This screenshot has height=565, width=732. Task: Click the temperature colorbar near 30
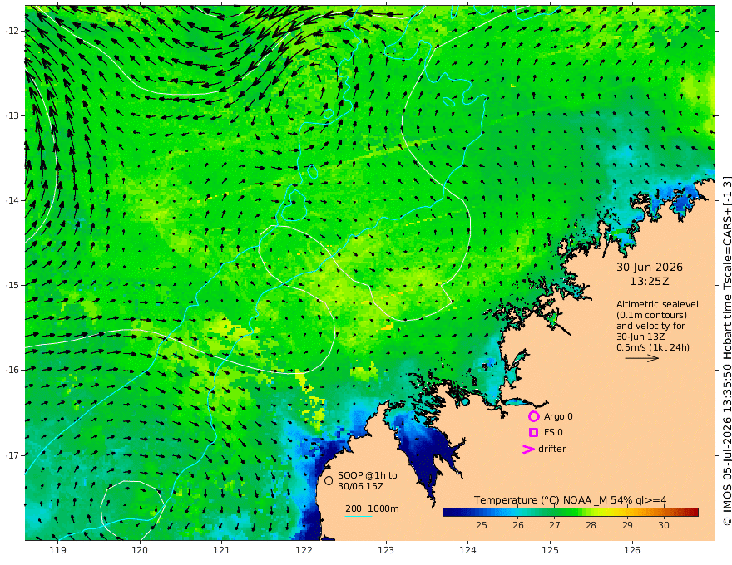[x=664, y=513]
